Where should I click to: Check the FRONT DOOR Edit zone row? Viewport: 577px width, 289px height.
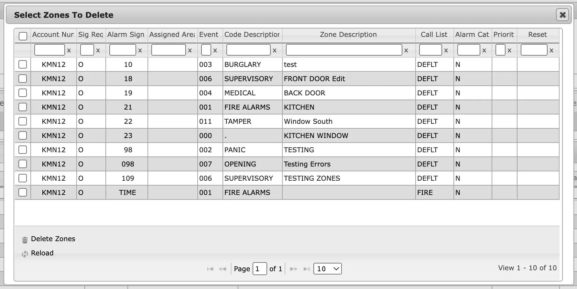click(x=23, y=79)
